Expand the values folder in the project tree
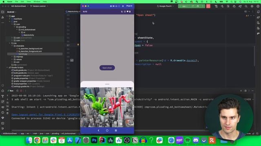261x146 pixels. [12, 60]
